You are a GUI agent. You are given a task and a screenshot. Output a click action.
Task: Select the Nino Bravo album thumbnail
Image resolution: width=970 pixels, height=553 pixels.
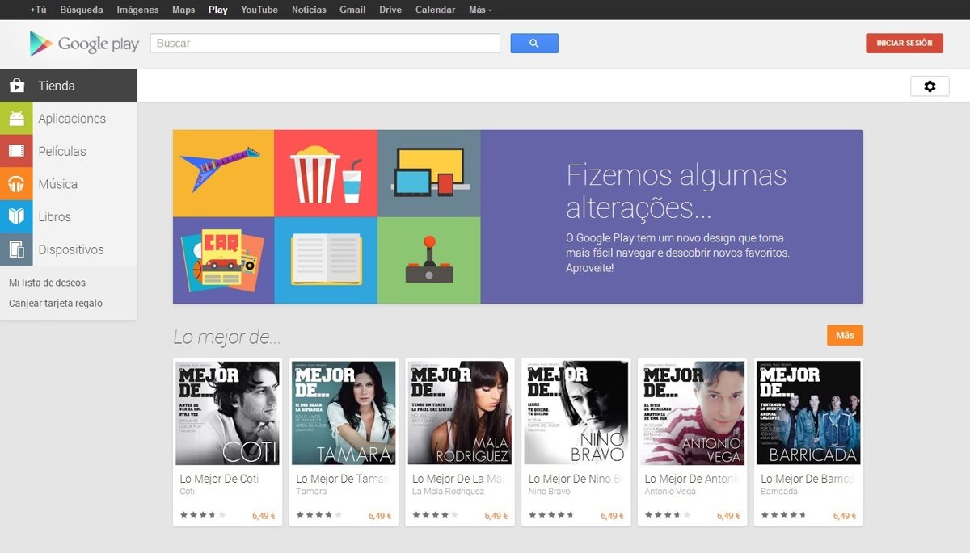tap(576, 413)
